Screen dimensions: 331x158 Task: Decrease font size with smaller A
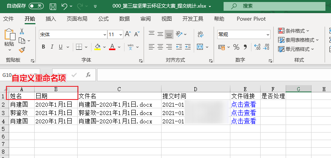click(x=137, y=34)
